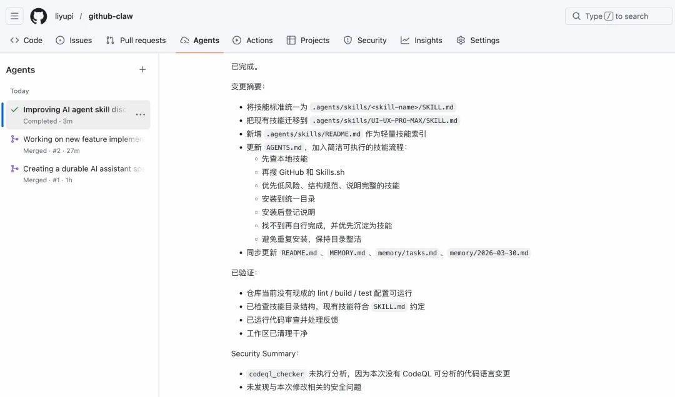Viewport: 675px width, 397px height.
Task: Go to Pull requests tab
Action: coord(136,41)
